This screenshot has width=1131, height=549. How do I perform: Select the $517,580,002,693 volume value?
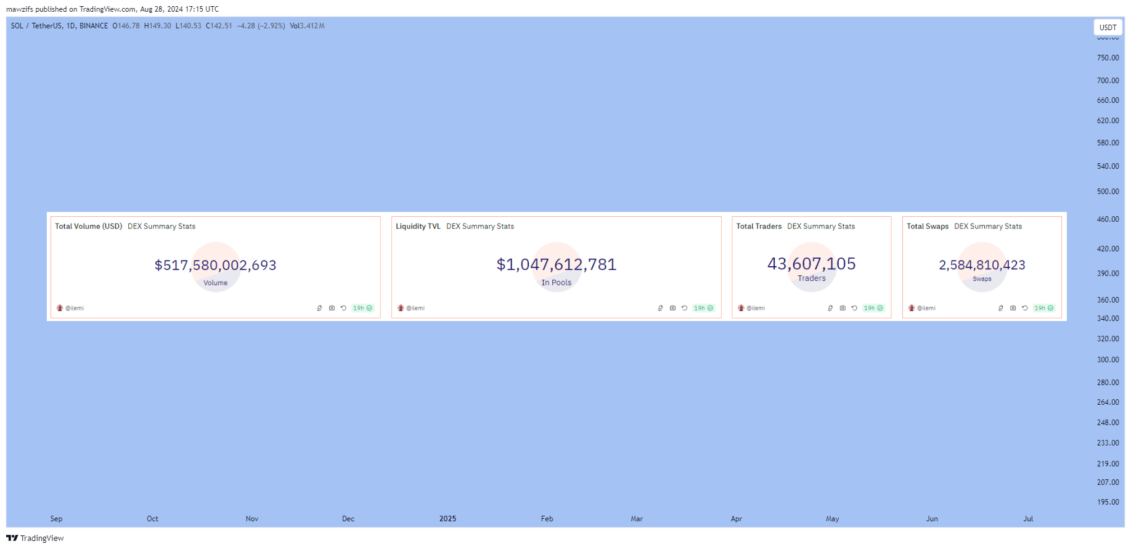216,265
